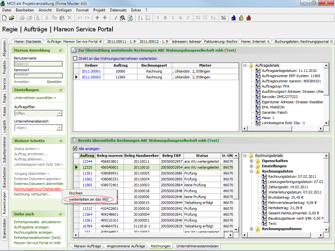Collapse the Einstellungen panel header arrow
Image resolution: width=335 pixels, height=251 pixels.
click(x=61, y=90)
